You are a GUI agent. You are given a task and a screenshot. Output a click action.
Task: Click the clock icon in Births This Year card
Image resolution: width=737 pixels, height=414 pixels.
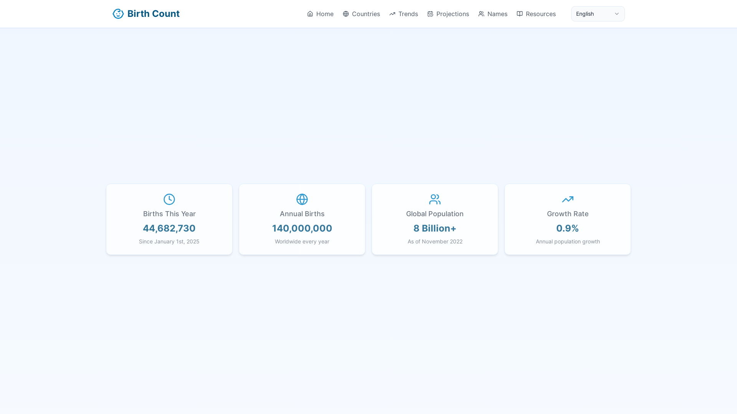tap(169, 199)
